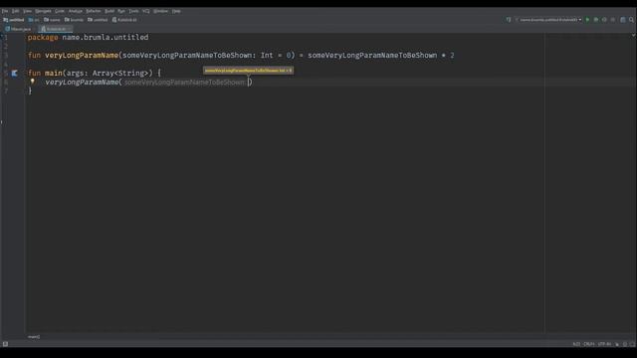Click the Run with Coverage icon

click(604, 20)
